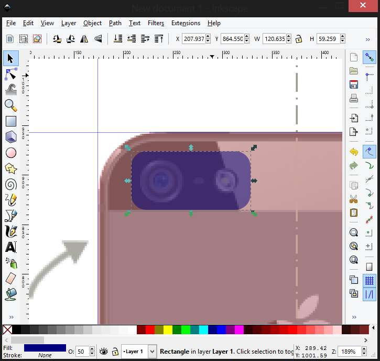
Task: Create a new document
Action: click(x=354, y=57)
